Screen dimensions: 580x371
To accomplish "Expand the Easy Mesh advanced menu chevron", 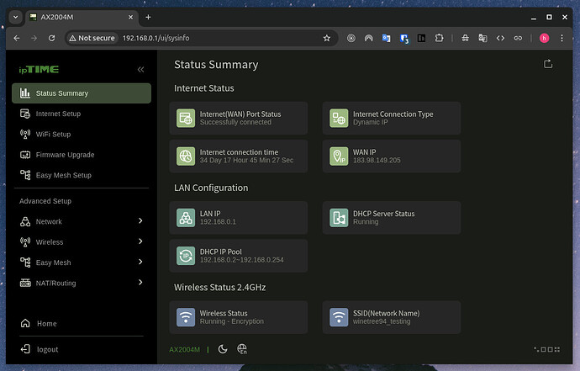I will 140,262.
